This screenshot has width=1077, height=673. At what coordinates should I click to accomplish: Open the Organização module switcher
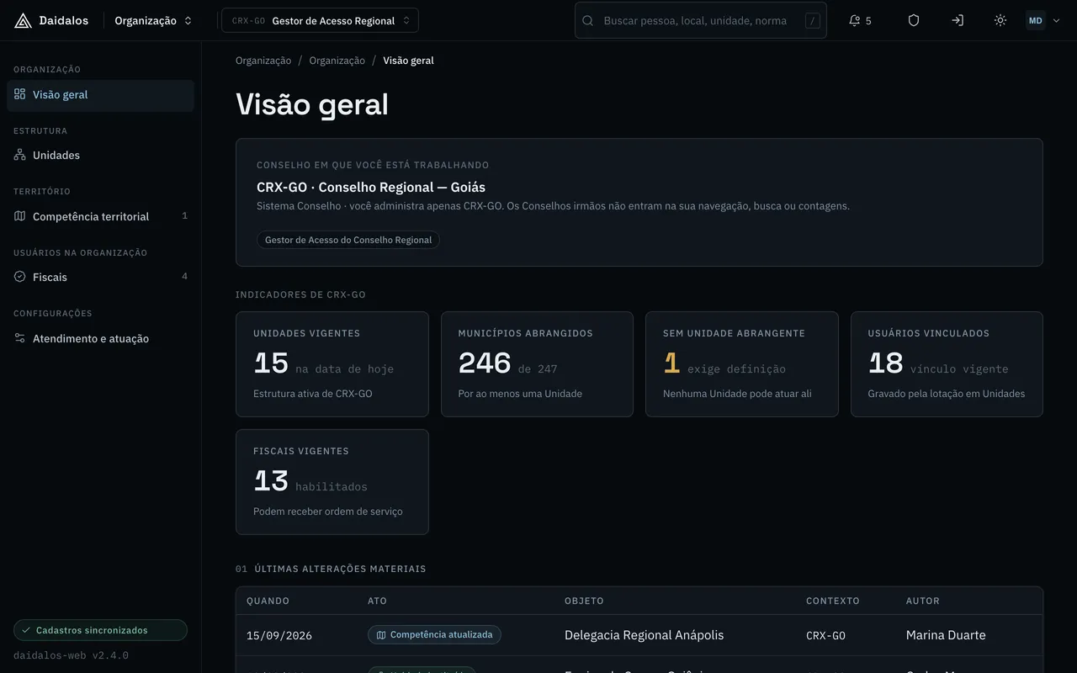click(x=153, y=20)
